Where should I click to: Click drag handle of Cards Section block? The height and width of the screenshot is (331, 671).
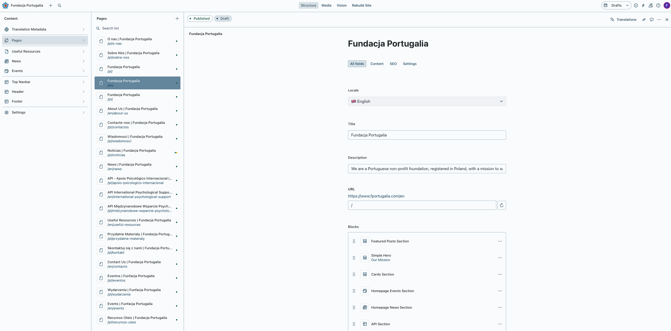click(354, 274)
